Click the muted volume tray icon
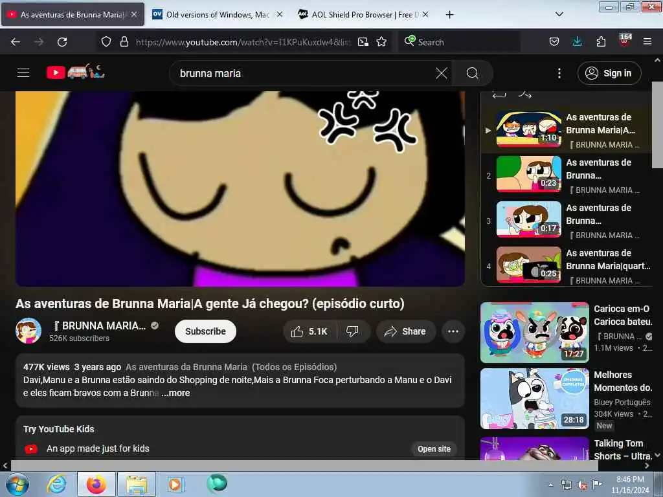Screen dimensions: 663x497 pyautogui.click(x=581, y=485)
